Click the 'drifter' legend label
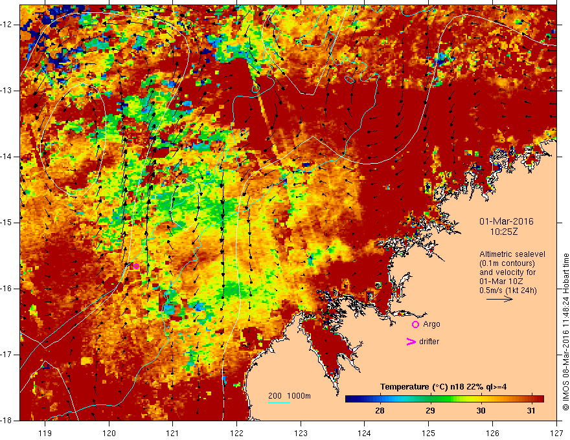Image resolution: width=570 pixels, height=440 pixels. point(429,342)
